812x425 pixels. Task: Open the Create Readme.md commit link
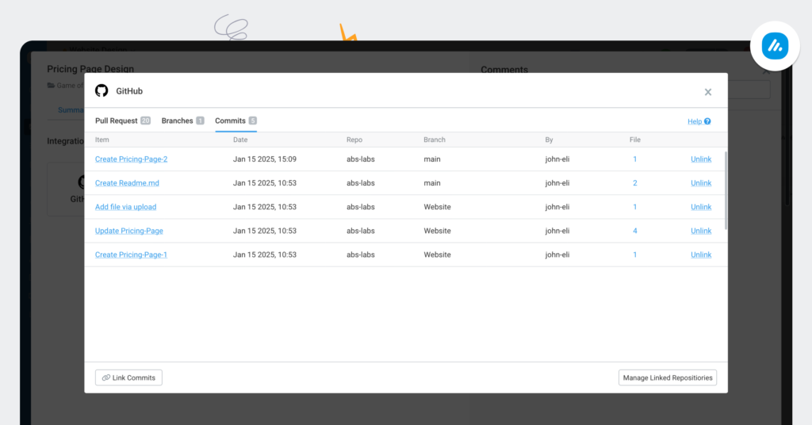127,183
